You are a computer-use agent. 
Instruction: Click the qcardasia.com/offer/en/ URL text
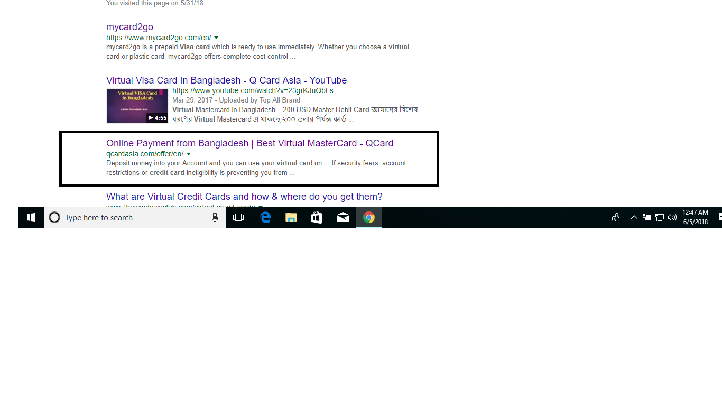click(145, 154)
